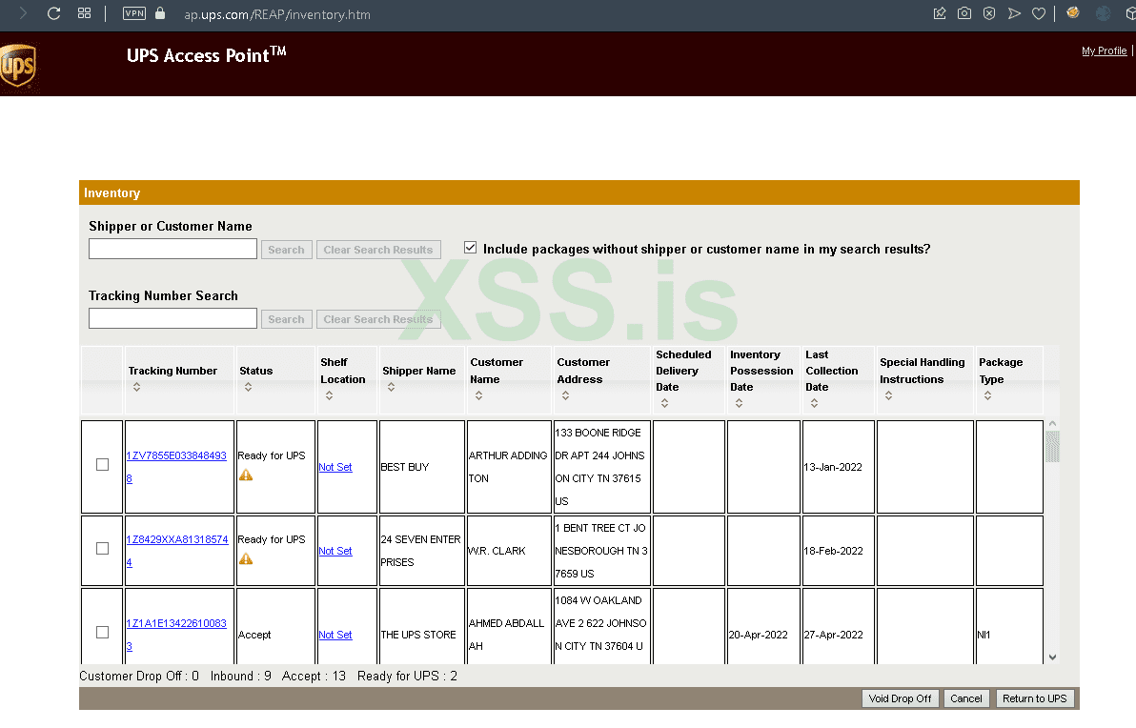Click the Return to UPS button

pyautogui.click(x=1035, y=698)
